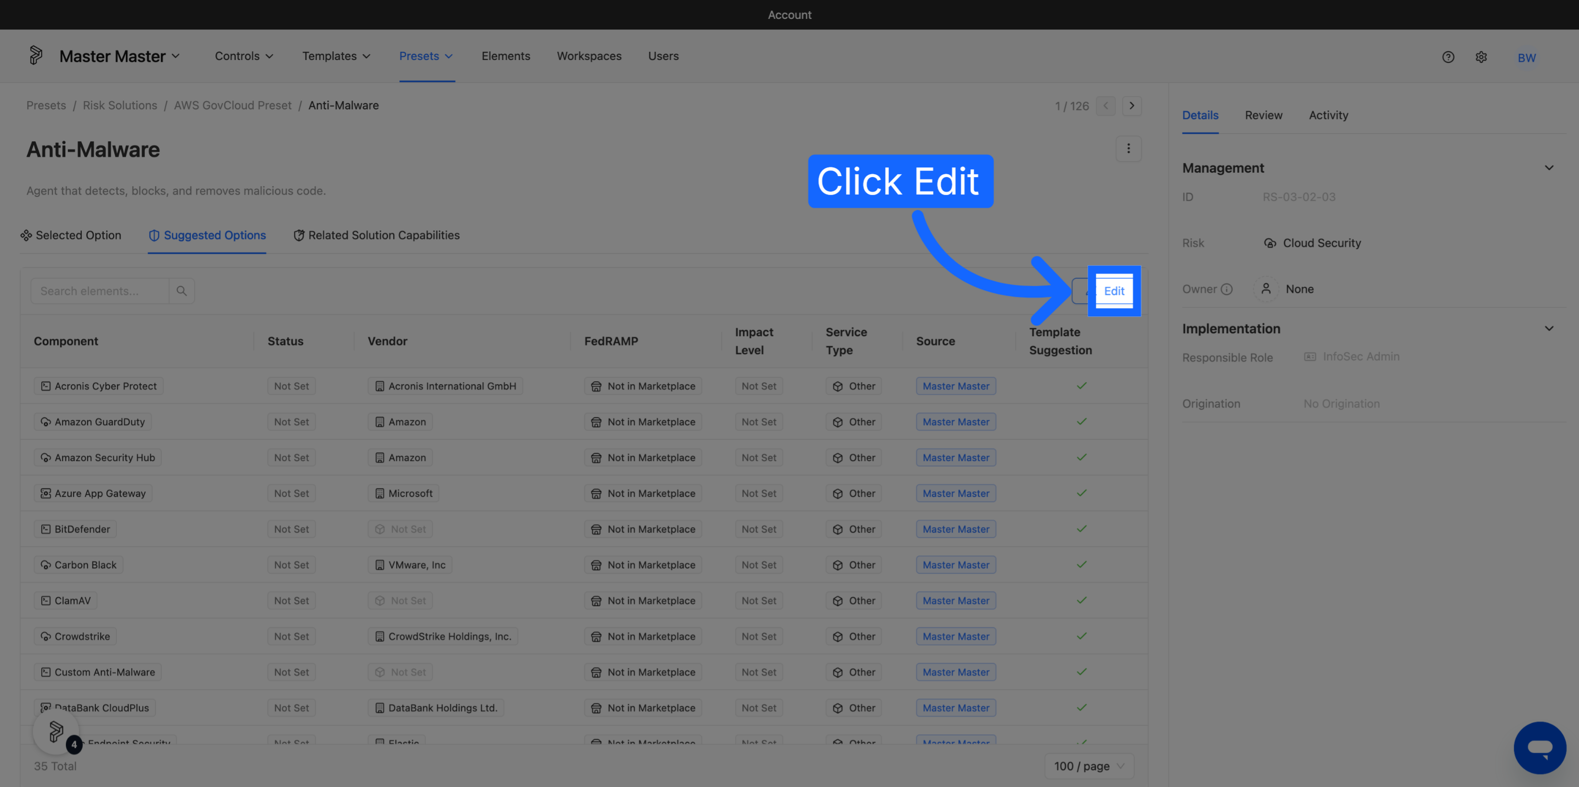The image size is (1579, 787).
Task: Click the app logo in header
Action: point(35,56)
